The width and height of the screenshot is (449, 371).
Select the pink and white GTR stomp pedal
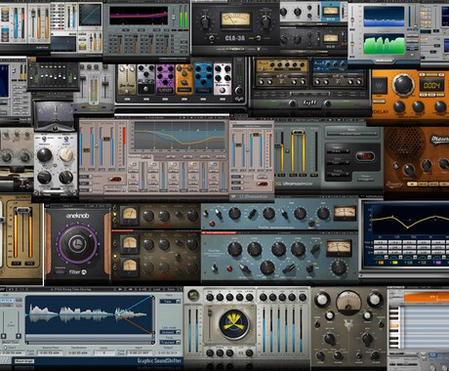[x=223, y=80]
